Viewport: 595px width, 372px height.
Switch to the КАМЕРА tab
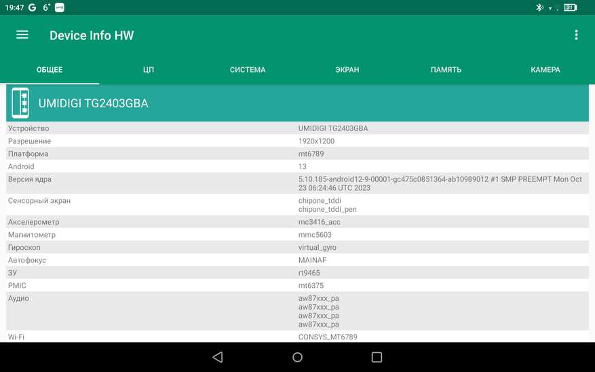click(545, 70)
